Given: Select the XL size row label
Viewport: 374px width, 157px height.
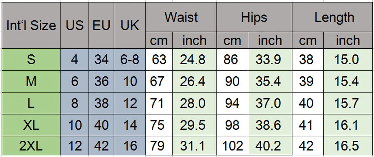Looking at the screenshot, I should 31,125.
